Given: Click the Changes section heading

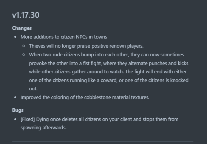Looking at the screenshot, I should [22, 28].
